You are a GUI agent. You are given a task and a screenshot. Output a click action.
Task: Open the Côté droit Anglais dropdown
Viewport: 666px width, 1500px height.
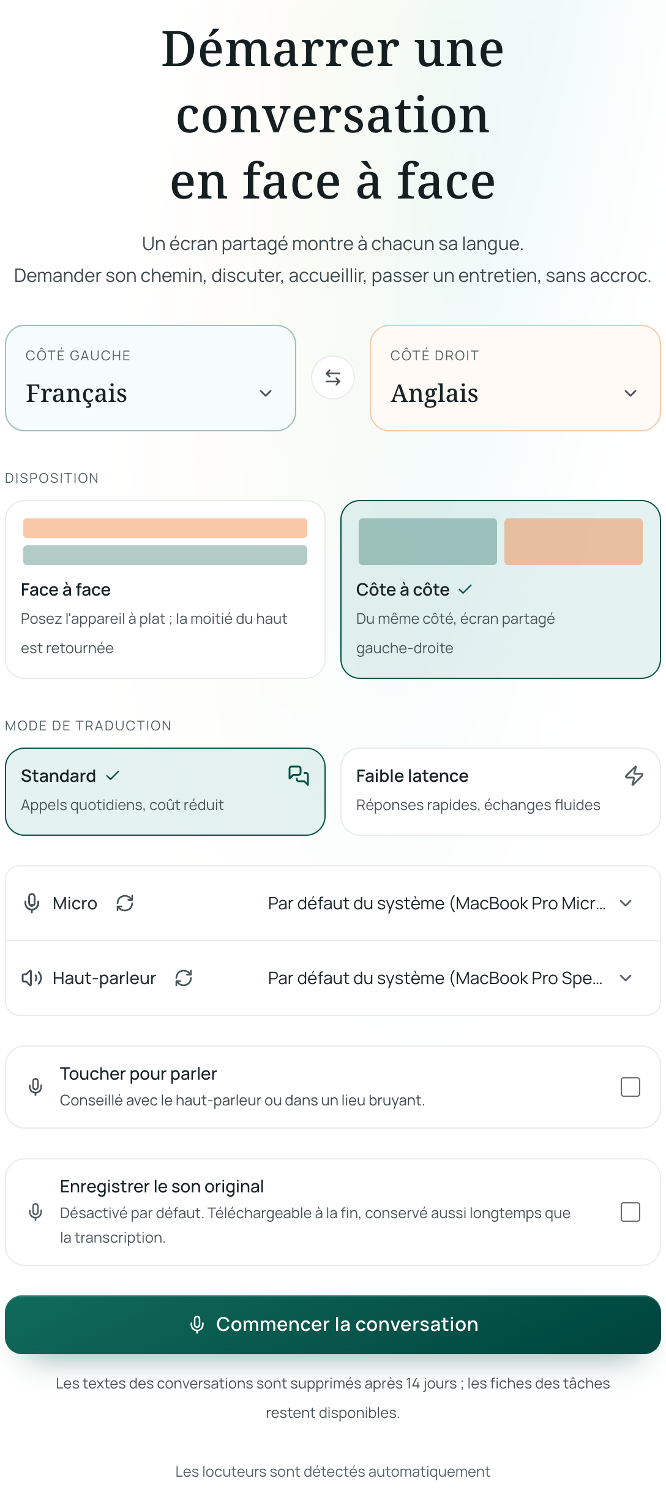pyautogui.click(x=515, y=378)
